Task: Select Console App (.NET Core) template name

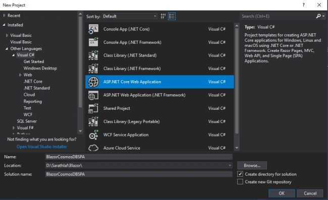Action: 126,29
